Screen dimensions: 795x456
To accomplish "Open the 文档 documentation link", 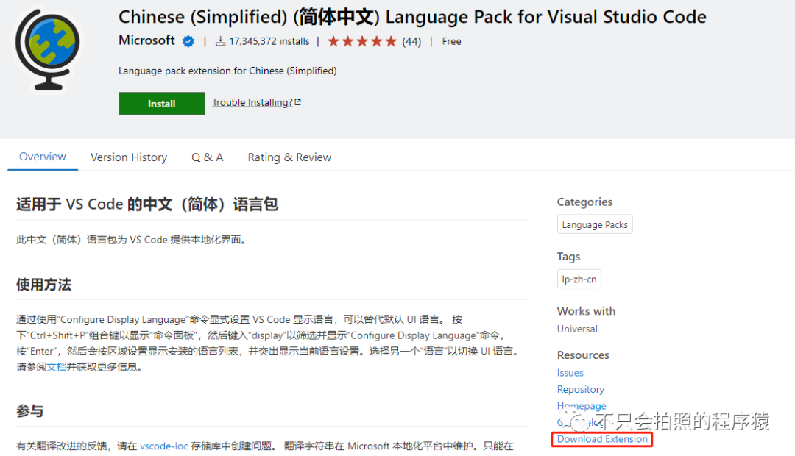I will tap(56, 367).
